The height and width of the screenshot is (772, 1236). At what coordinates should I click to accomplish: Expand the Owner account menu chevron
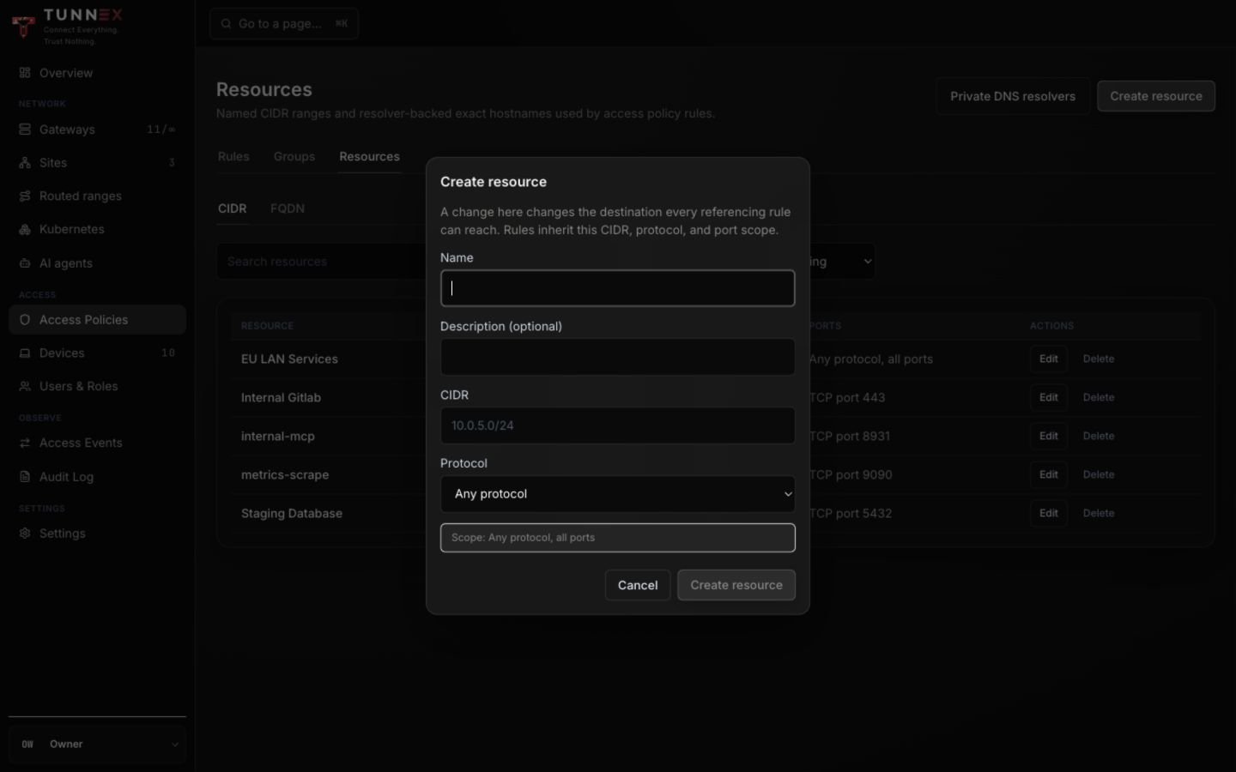click(x=174, y=745)
